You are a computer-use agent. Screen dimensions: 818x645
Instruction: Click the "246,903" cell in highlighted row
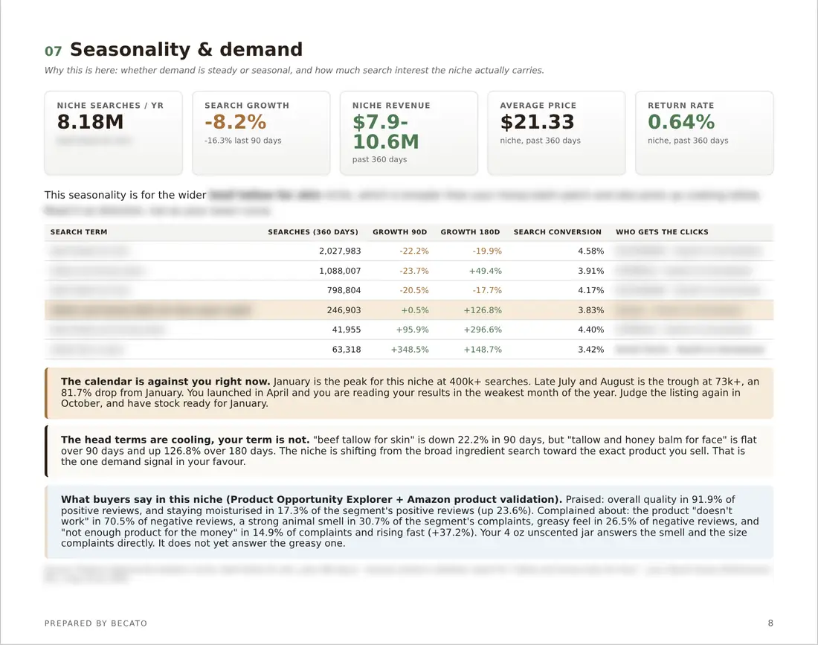click(344, 310)
